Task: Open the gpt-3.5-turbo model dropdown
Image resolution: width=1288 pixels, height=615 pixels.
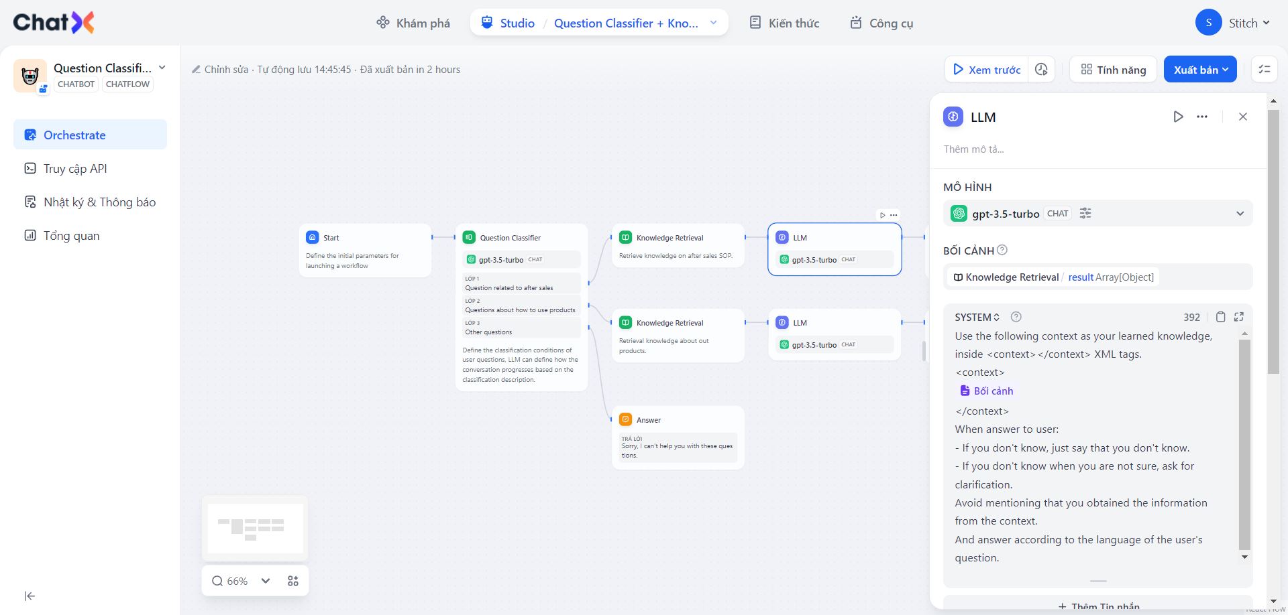Action: click(x=1240, y=213)
